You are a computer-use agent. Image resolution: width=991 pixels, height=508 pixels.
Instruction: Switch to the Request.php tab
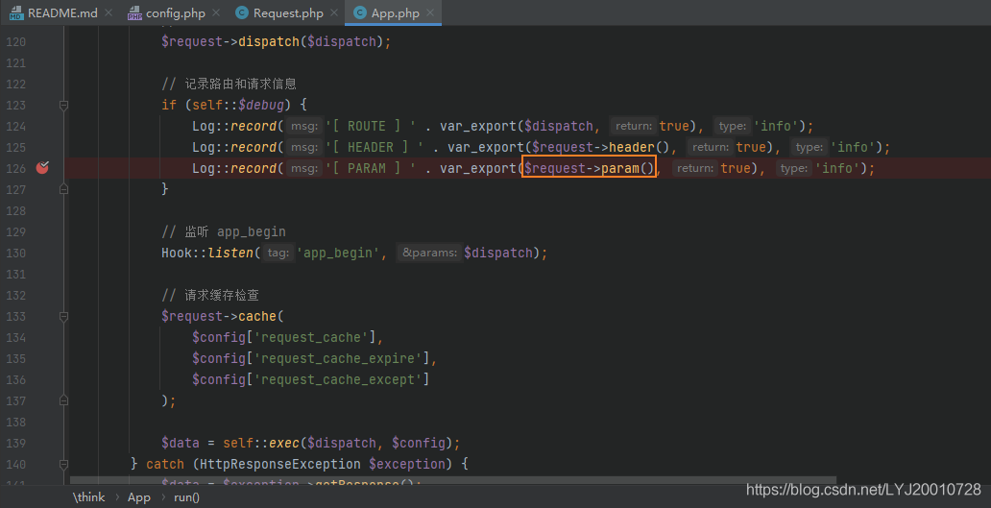[x=287, y=12]
